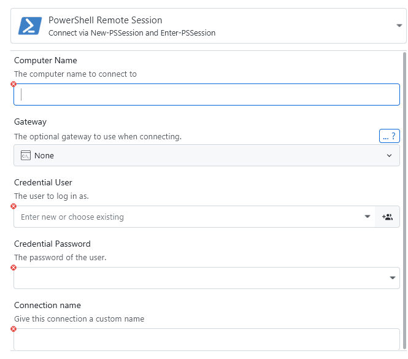Click into the Credential User input box

[x=184, y=217]
